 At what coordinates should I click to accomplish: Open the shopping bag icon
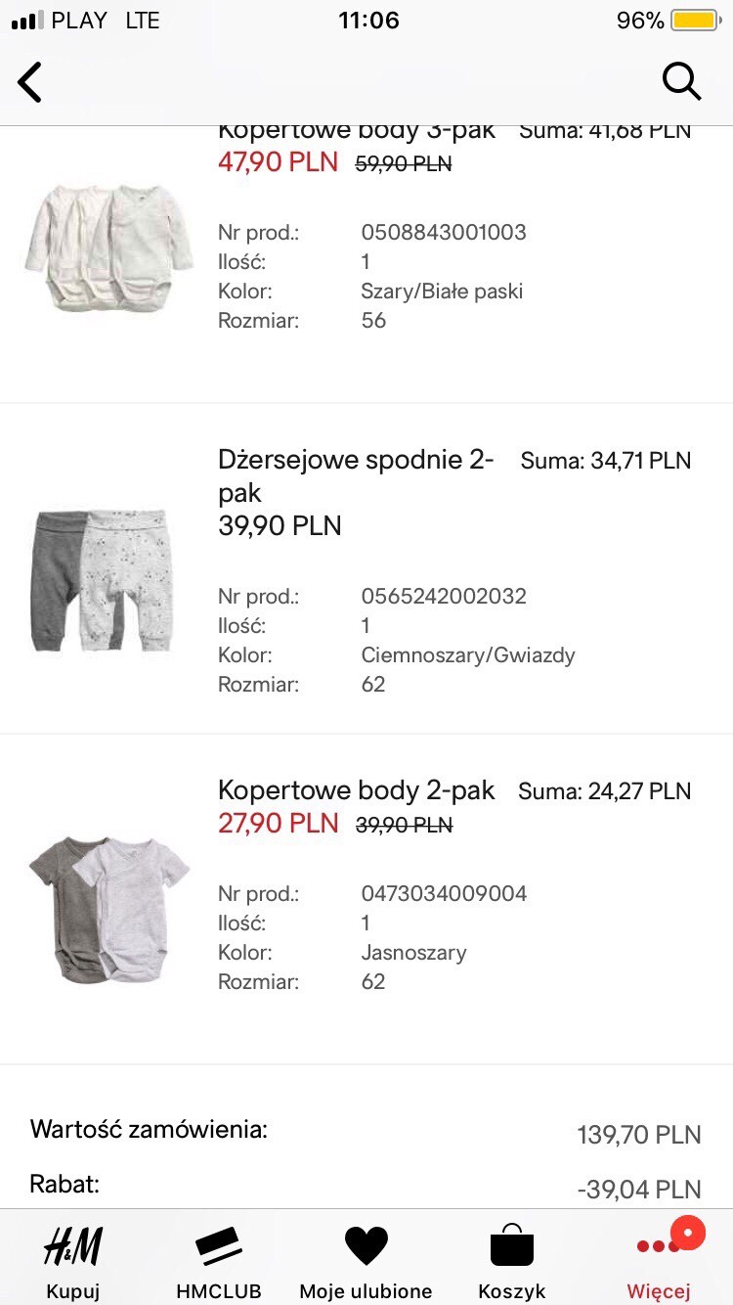click(512, 1246)
